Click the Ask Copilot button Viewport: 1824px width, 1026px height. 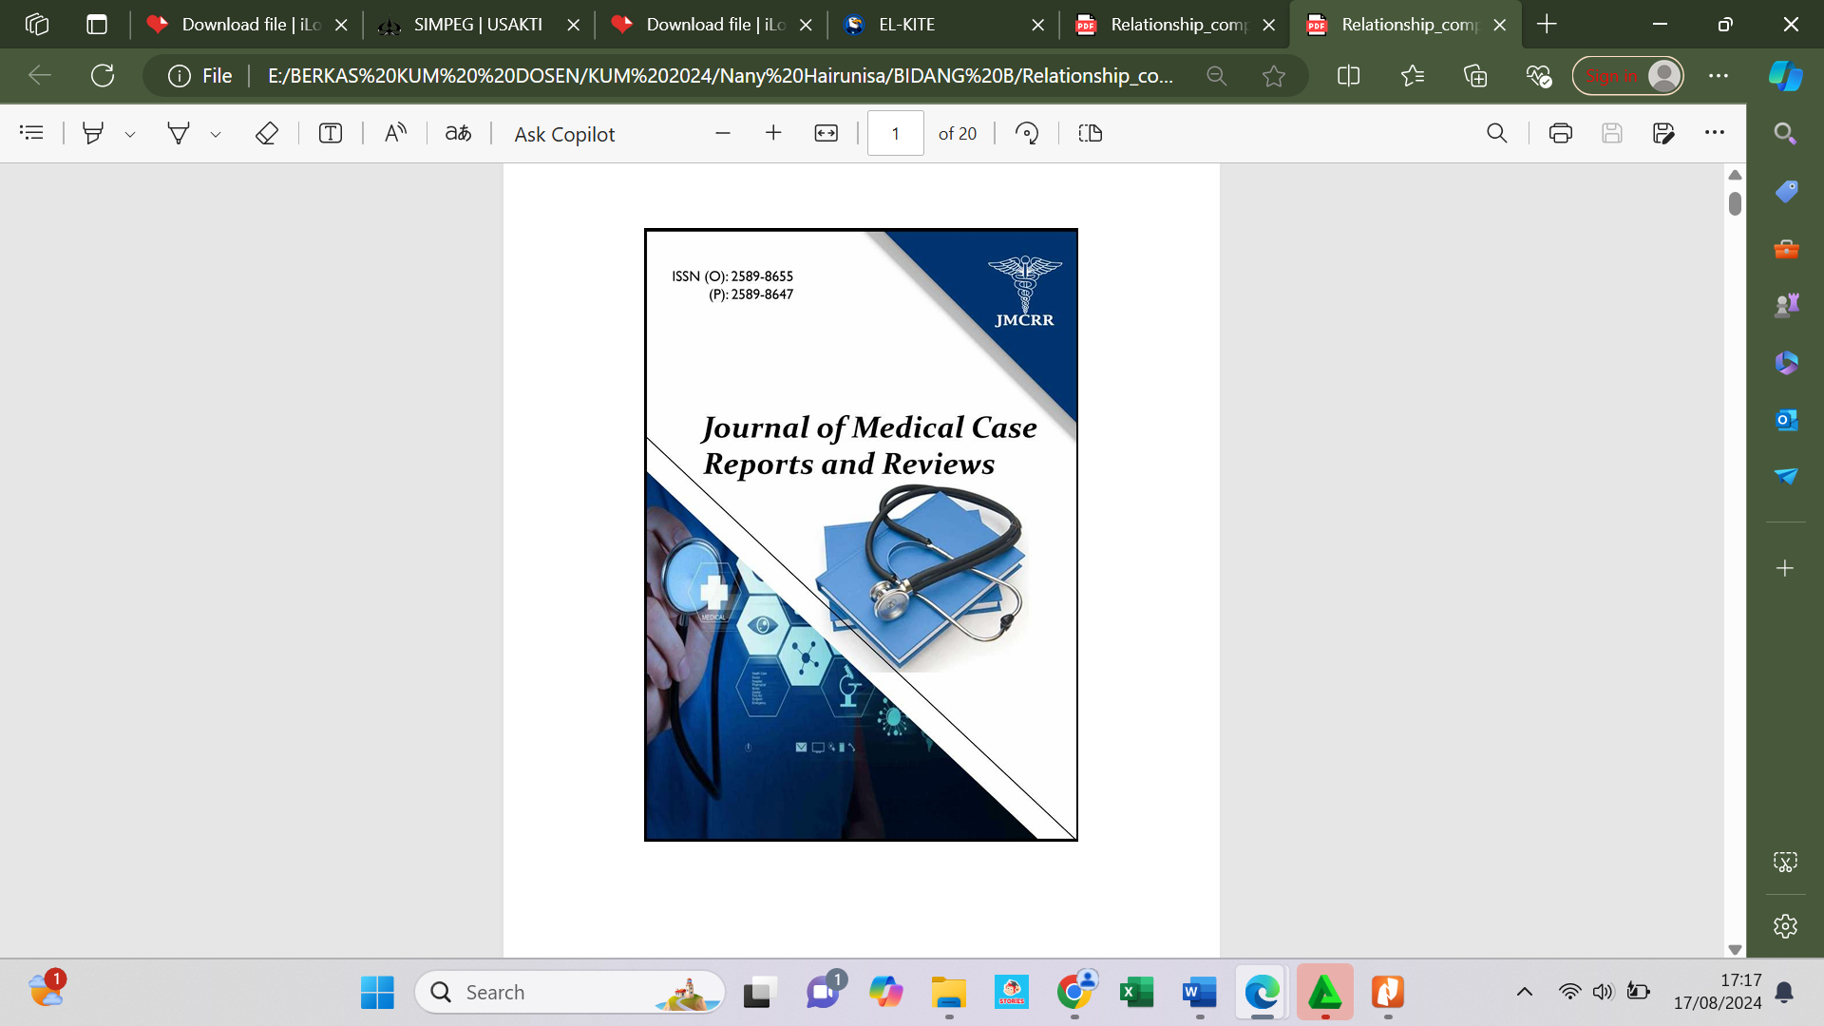coord(564,134)
